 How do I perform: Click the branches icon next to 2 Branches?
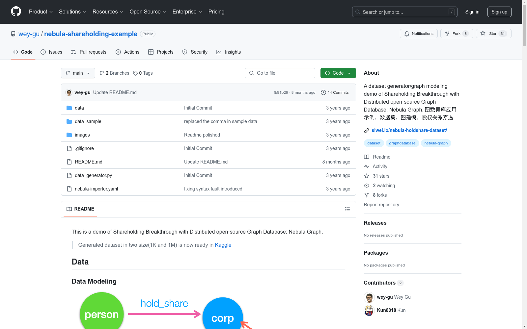pos(102,73)
